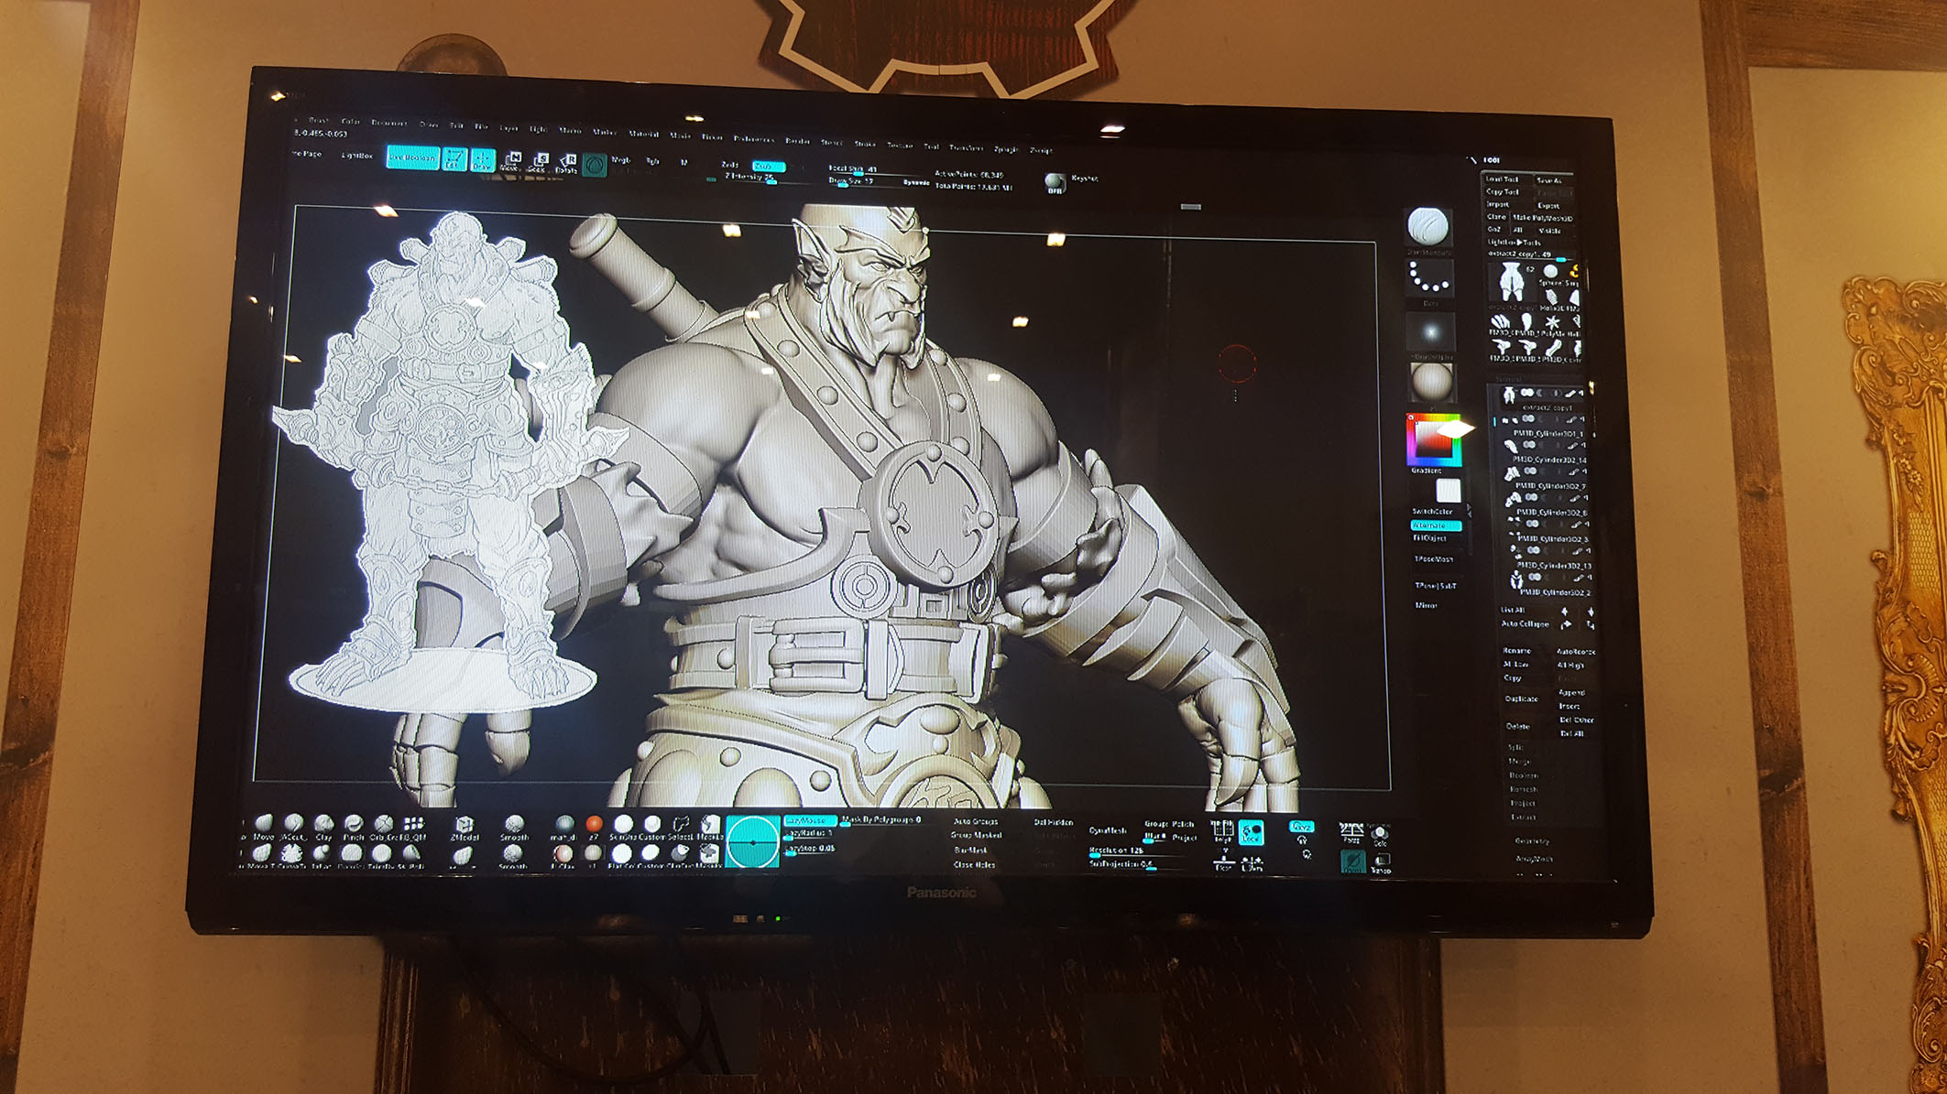Open the Dots stroke type picker
The height and width of the screenshot is (1094, 1947).
[1429, 279]
